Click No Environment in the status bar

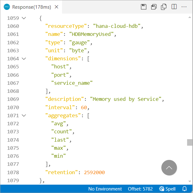point(105,189)
